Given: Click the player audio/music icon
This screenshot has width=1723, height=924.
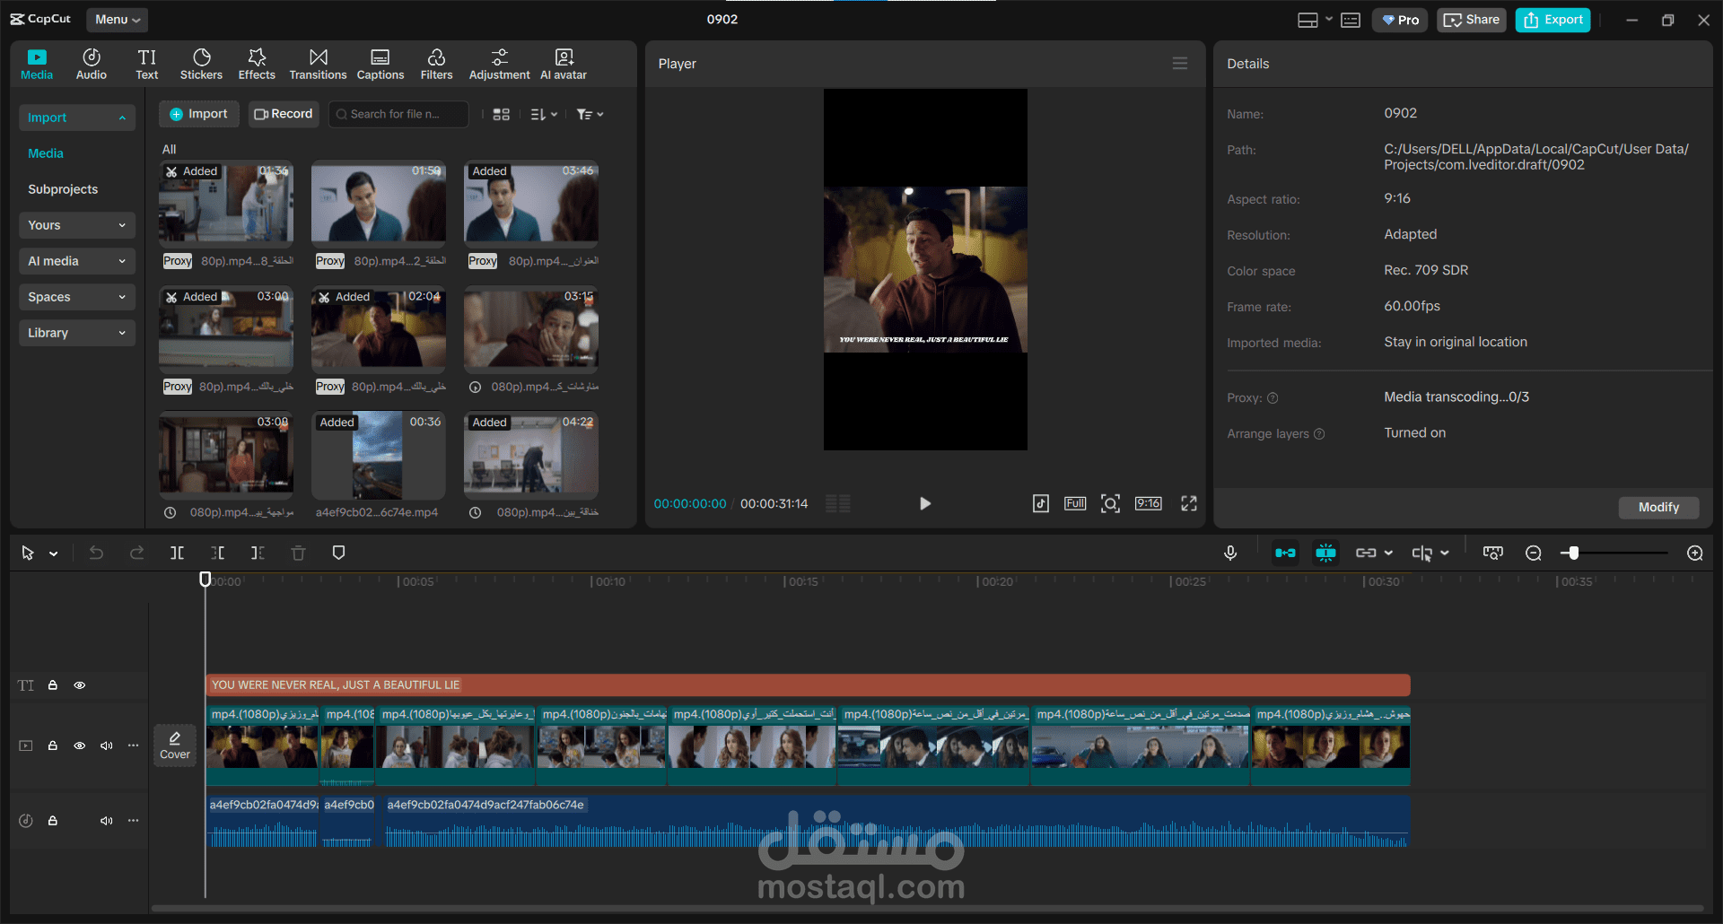Looking at the screenshot, I should coord(1041,503).
